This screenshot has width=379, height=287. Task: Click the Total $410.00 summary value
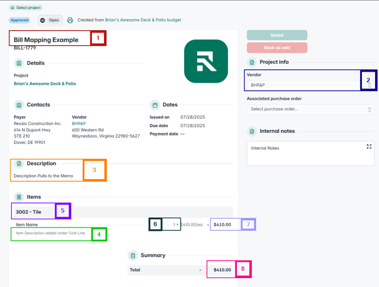click(222, 270)
